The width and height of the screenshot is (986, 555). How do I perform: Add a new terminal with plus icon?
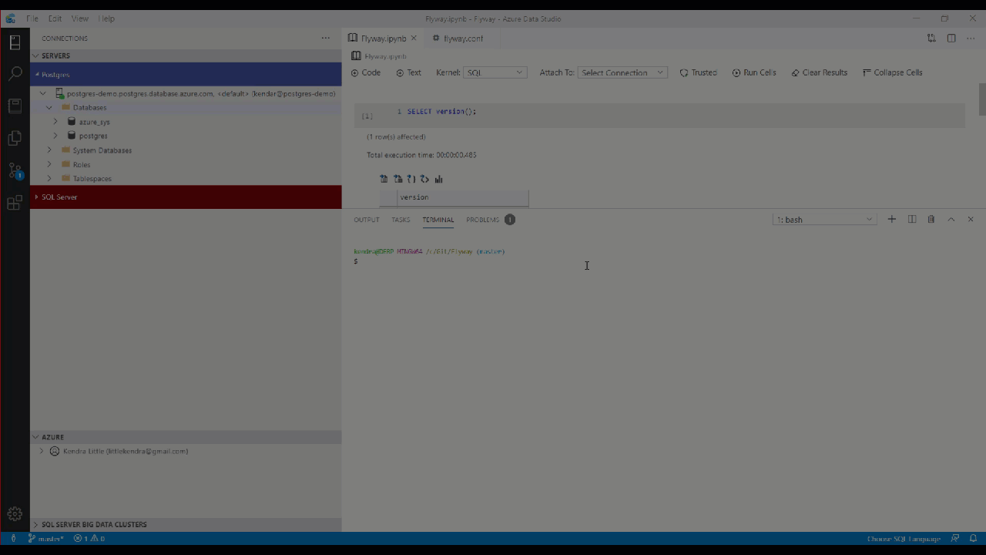coord(892,220)
